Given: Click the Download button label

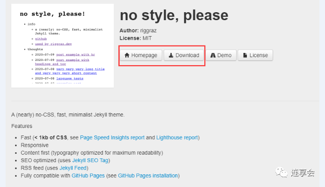Looking at the screenshot, I should 187,55.
